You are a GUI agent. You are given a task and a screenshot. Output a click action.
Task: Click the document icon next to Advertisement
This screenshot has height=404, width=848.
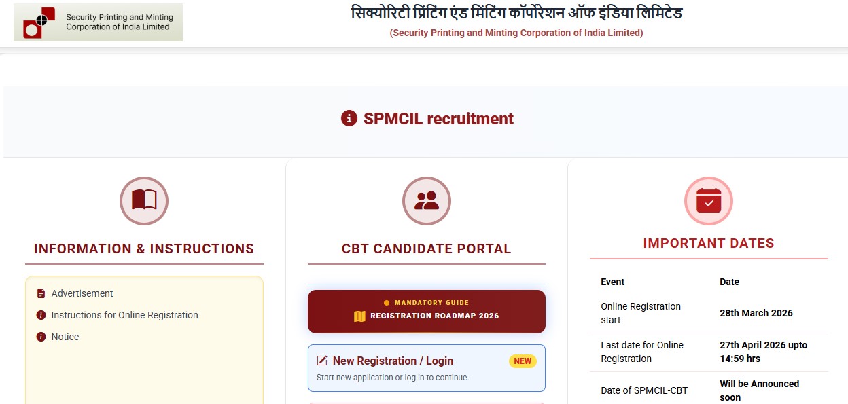tap(41, 293)
